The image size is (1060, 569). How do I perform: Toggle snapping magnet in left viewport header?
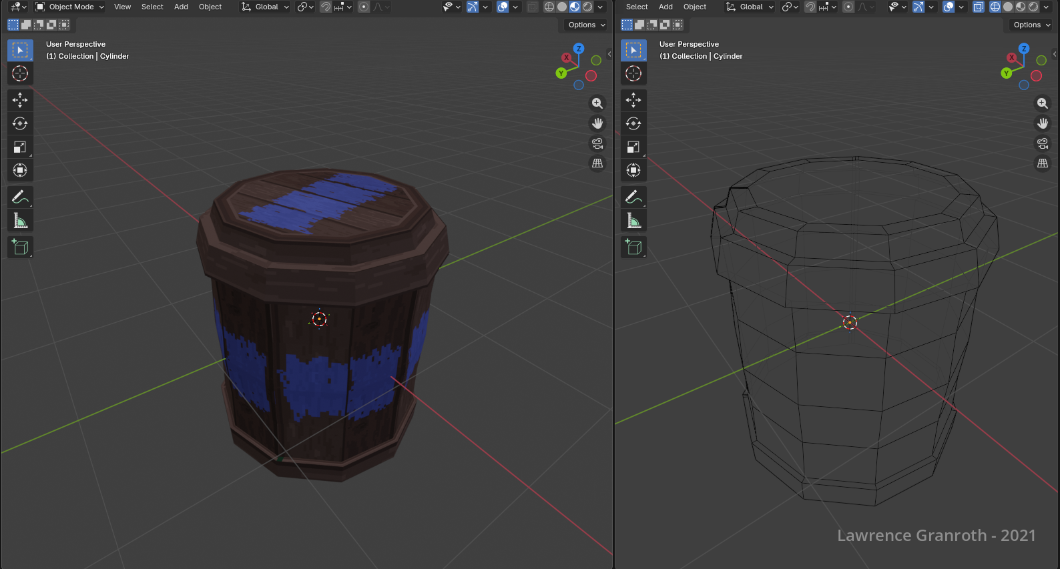(x=326, y=7)
